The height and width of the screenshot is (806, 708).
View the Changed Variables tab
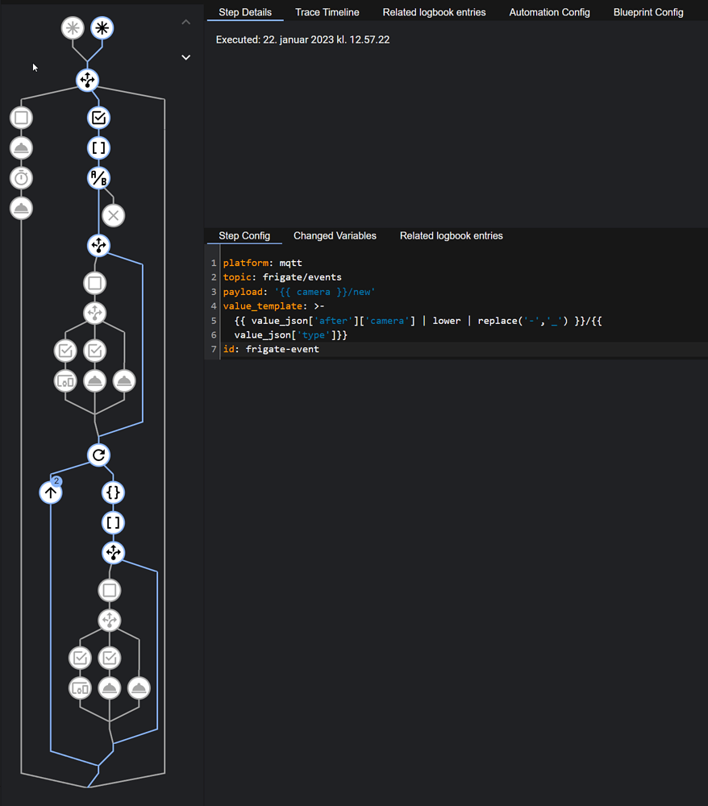coord(335,235)
